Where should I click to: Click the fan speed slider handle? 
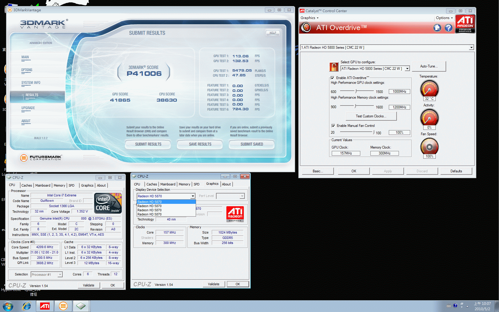(374, 132)
